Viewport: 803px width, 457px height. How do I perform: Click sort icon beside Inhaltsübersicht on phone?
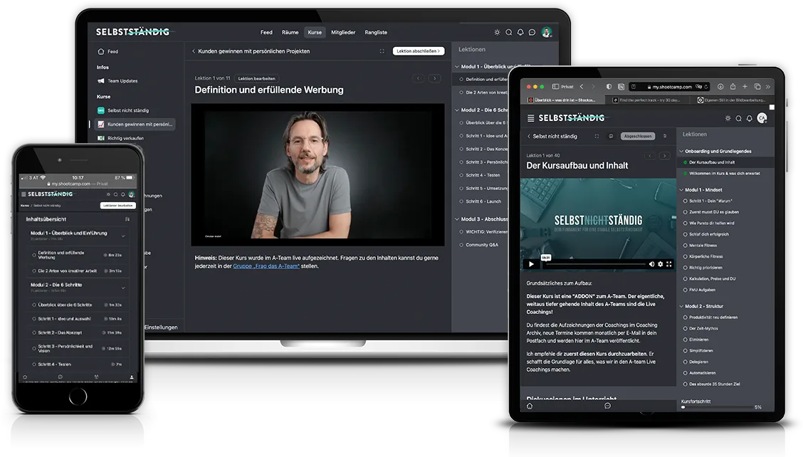point(127,219)
